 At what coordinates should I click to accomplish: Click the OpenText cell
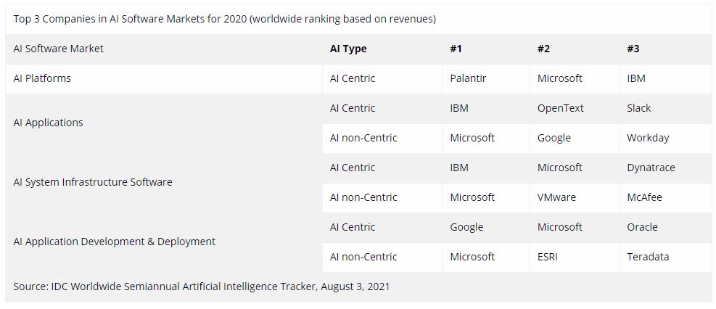tap(560, 108)
